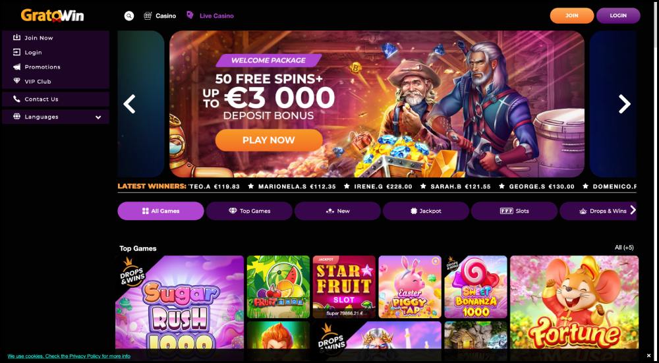Click the PLAY NOW banner button
The image size is (659, 363).
[269, 140]
